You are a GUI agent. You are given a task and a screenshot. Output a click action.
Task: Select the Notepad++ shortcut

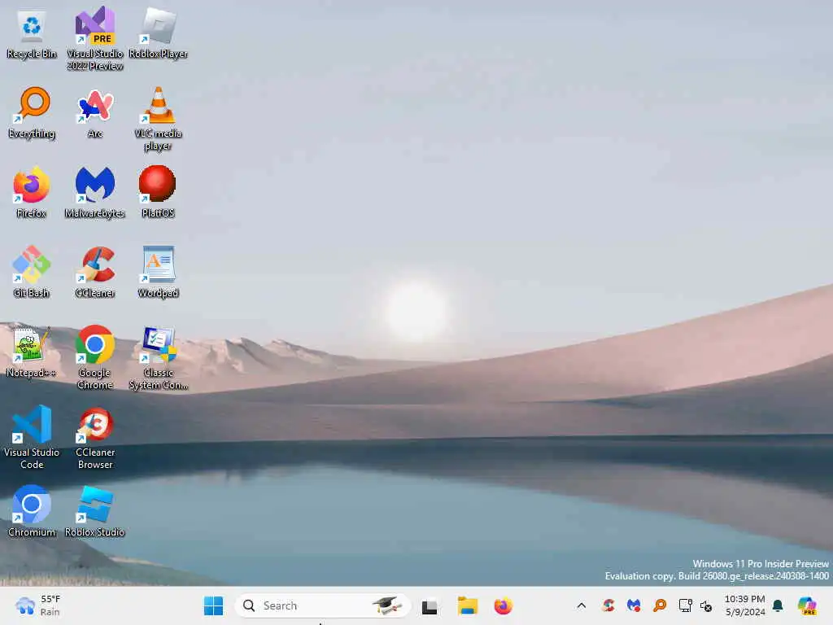32,352
